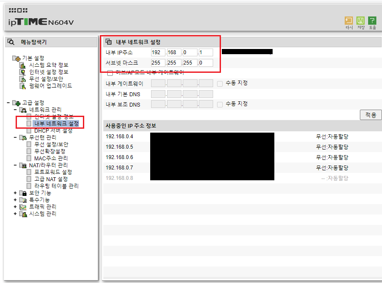Click 내부 IP주소 last octet field
This screenshot has height=283, width=382.
206,52
